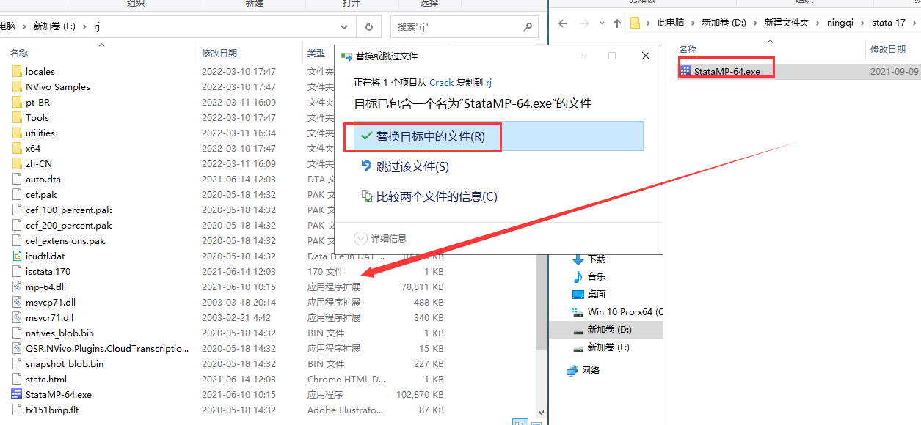Click the StataMP-64.exe icon in rj folder
The height and width of the screenshot is (425, 921).
[x=18, y=394]
